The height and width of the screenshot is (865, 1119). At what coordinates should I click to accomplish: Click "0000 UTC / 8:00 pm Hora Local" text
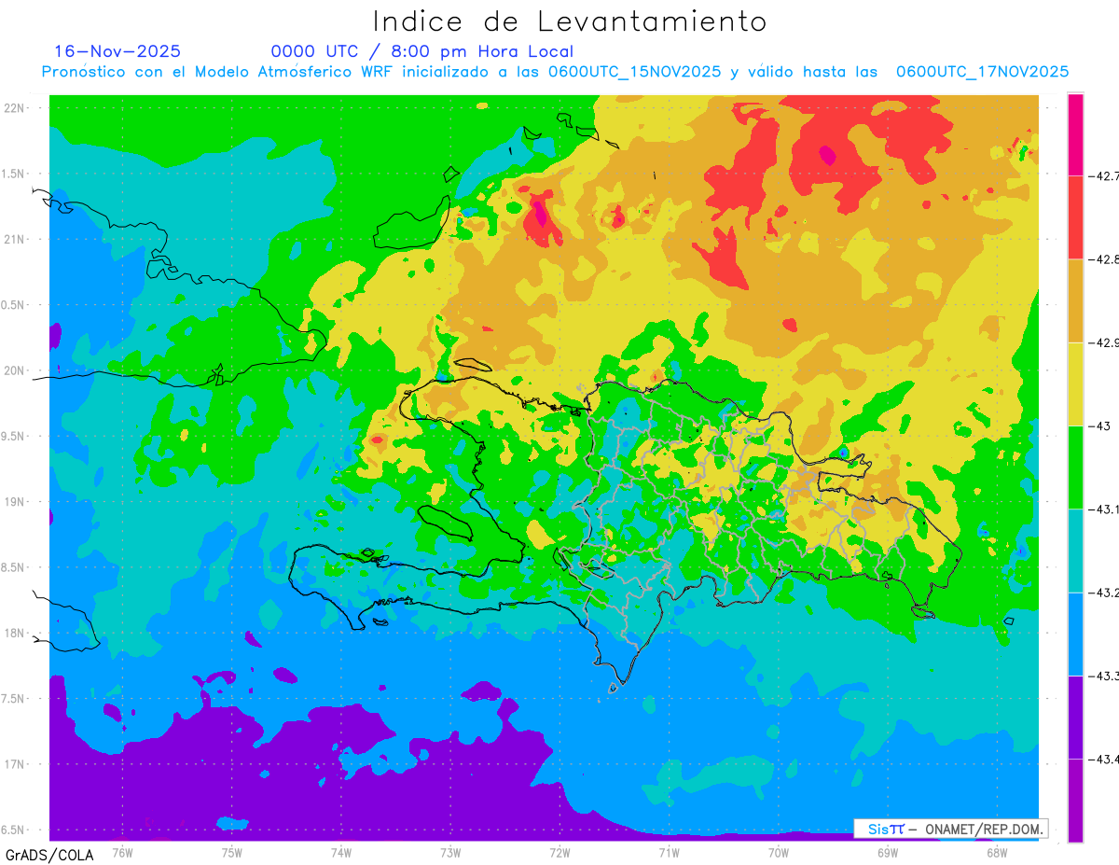(422, 51)
